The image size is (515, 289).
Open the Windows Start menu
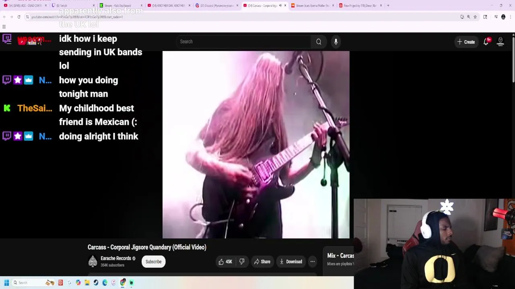[x=6, y=283]
